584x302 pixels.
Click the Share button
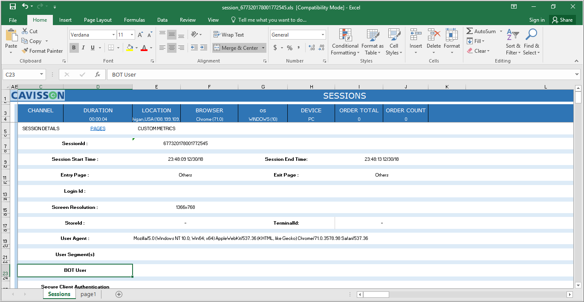562,20
